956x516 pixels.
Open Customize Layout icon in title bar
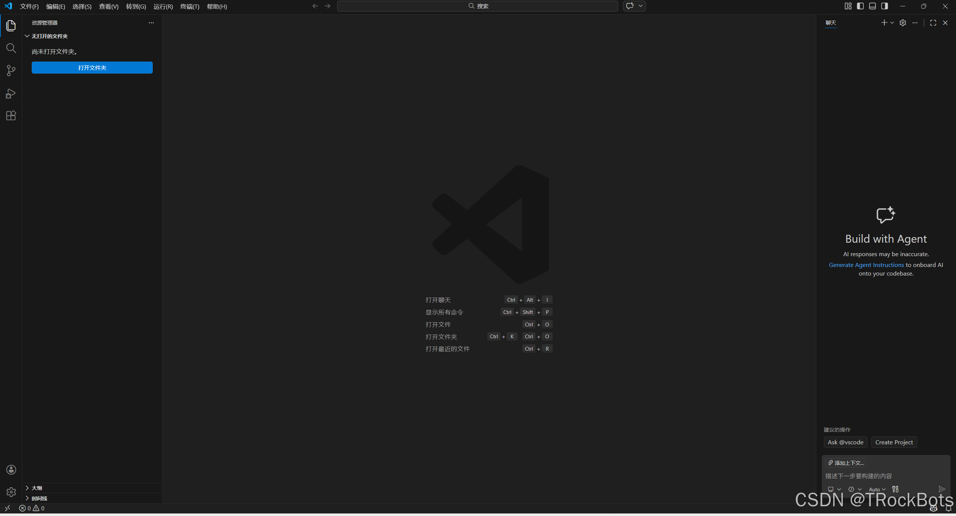[848, 6]
